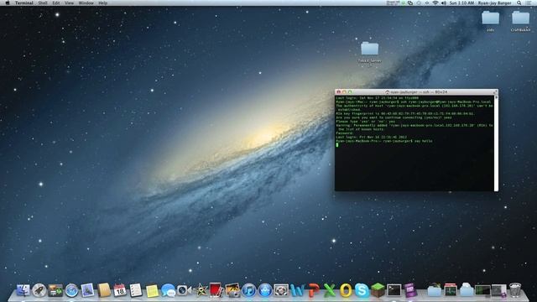Open iMovie star icon in dock
Viewport: 537px width, 302px height.
201,290
